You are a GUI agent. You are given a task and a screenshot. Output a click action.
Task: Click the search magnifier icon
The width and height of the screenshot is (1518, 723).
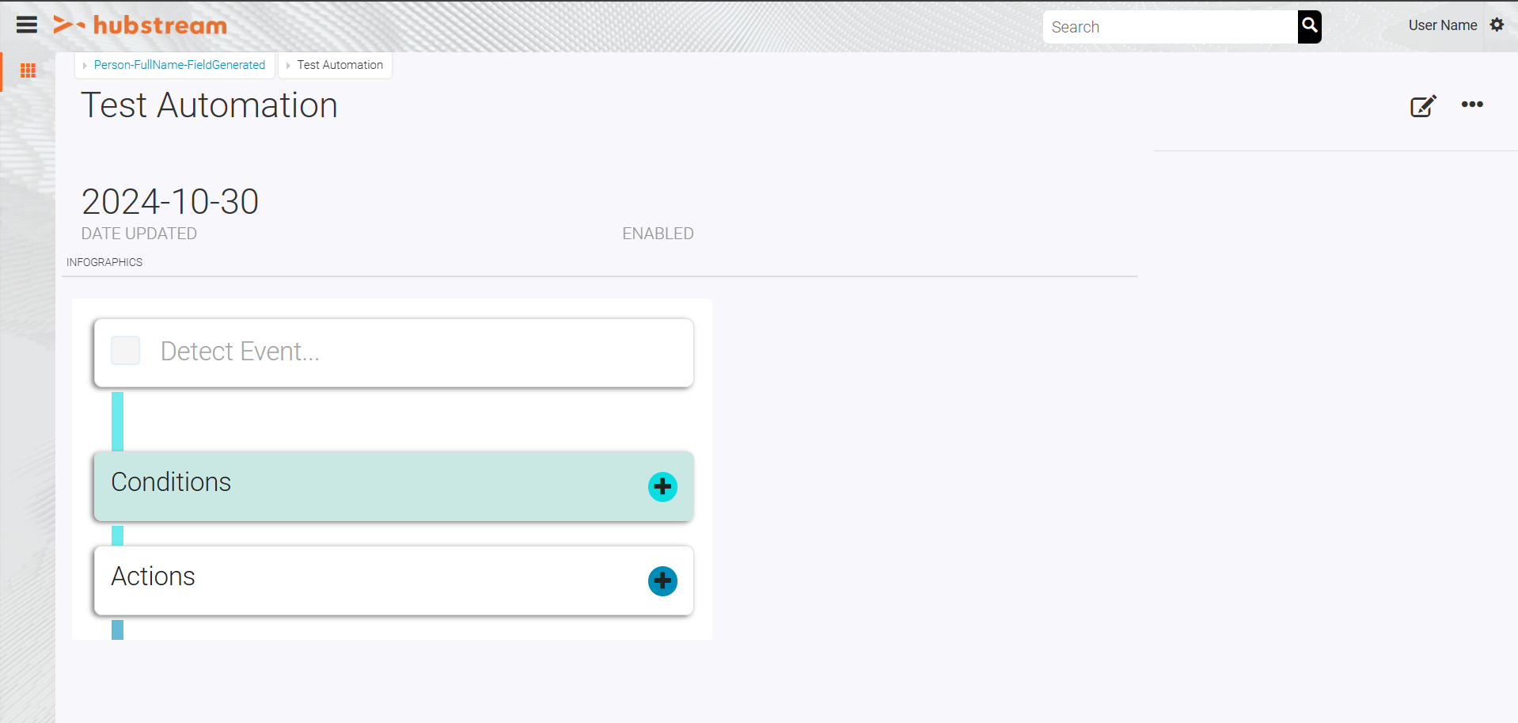pyautogui.click(x=1308, y=26)
